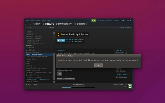
Task: Switch to the LIBRARY tab
Action: 49,24
